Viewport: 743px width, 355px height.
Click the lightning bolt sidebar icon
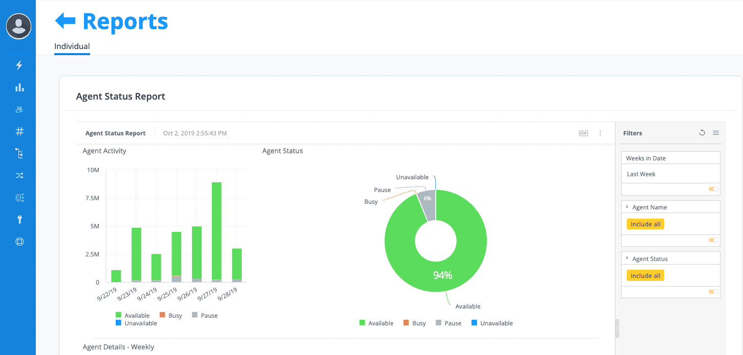click(19, 65)
